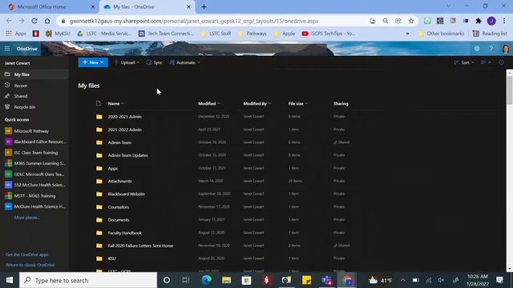
Task: Open the taskbar volume icon
Action: coord(441,280)
